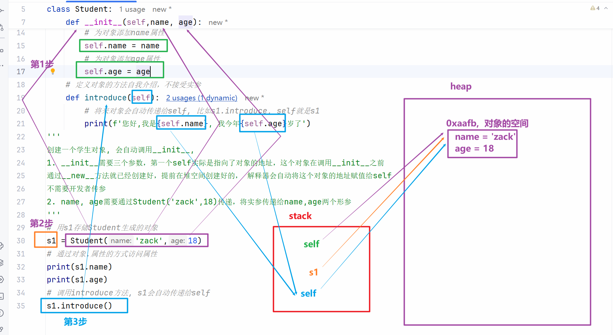Open the Services layers icon in sidebar

(1, 262)
